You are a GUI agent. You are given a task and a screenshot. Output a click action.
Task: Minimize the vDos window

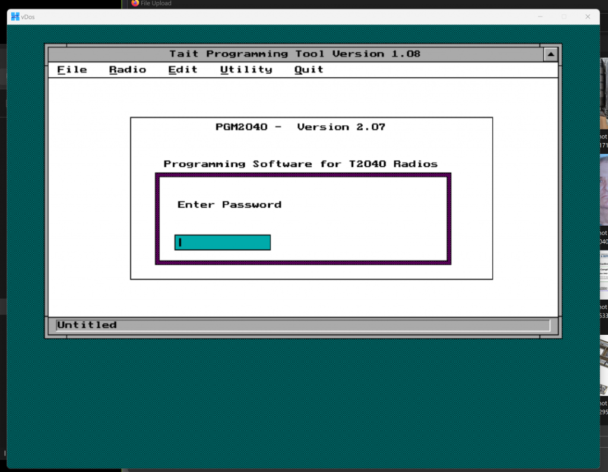540,17
